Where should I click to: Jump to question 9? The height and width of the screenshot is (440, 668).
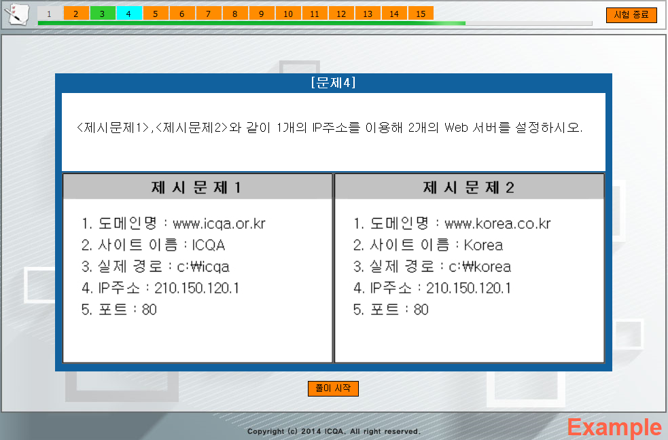[261, 13]
